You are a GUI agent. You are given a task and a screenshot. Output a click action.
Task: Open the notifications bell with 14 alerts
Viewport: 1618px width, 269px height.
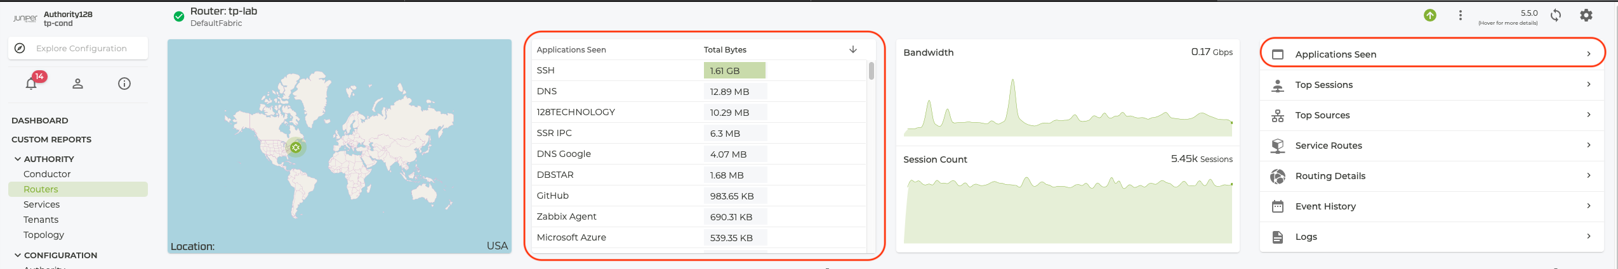(32, 83)
